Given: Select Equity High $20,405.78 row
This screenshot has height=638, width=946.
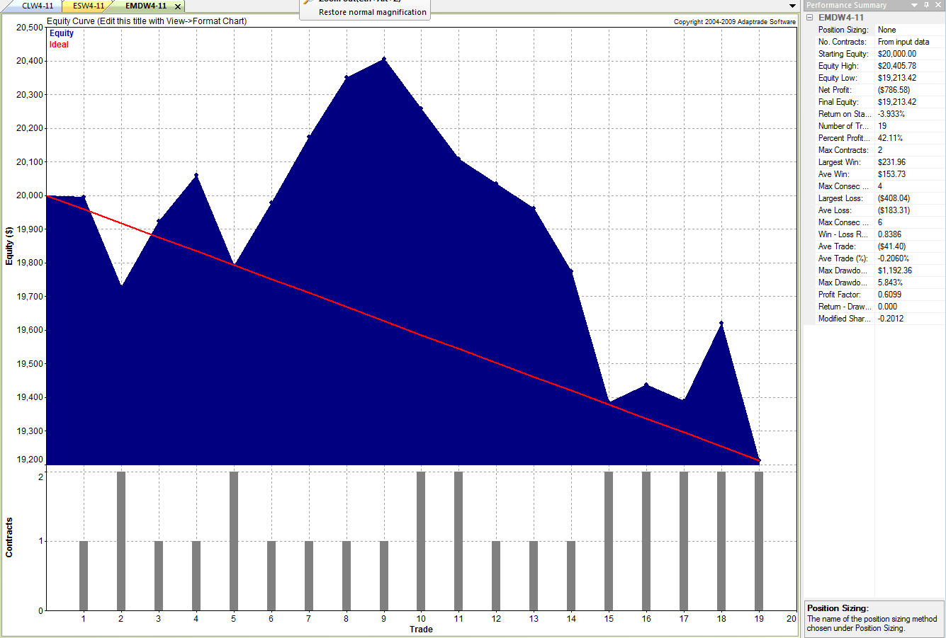Looking at the screenshot, I should [874, 66].
